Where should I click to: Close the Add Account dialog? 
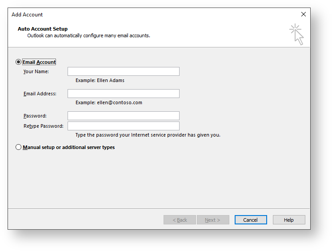click(304, 14)
